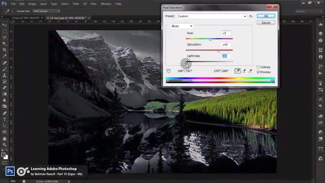Image resolution: width=325 pixels, height=183 pixels.
Task: Activate the on-image adjustment hand tool
Action: (168, 71)
